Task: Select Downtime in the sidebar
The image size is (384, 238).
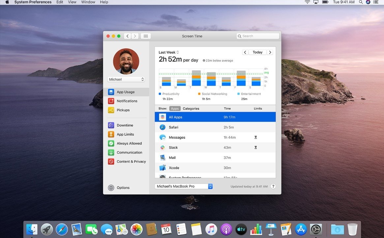Action: pyautogui.click(x=125, y=125)
